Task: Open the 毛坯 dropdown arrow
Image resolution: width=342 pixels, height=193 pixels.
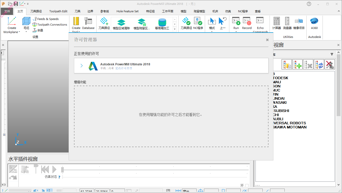Action: tap(26, 32)
